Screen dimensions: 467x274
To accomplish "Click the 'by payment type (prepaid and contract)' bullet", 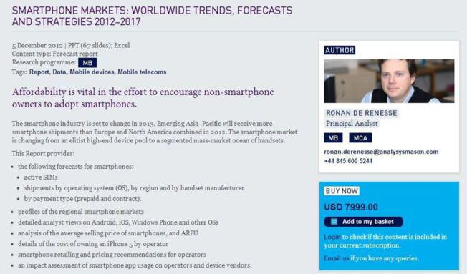I will pos(83,199).
